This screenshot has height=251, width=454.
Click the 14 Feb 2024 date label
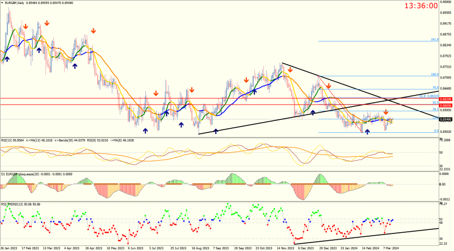[370, 248]
